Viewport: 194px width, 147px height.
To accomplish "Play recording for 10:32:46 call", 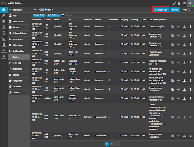I will (x=178, y=89).
